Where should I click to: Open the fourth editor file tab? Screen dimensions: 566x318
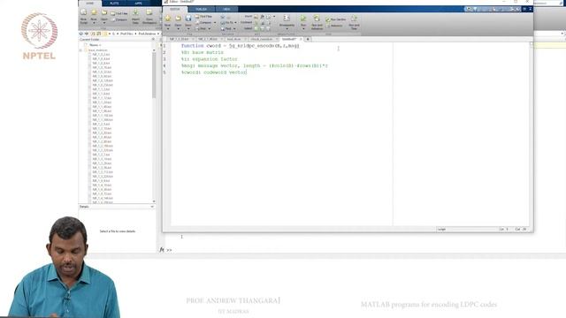point(263,39)
